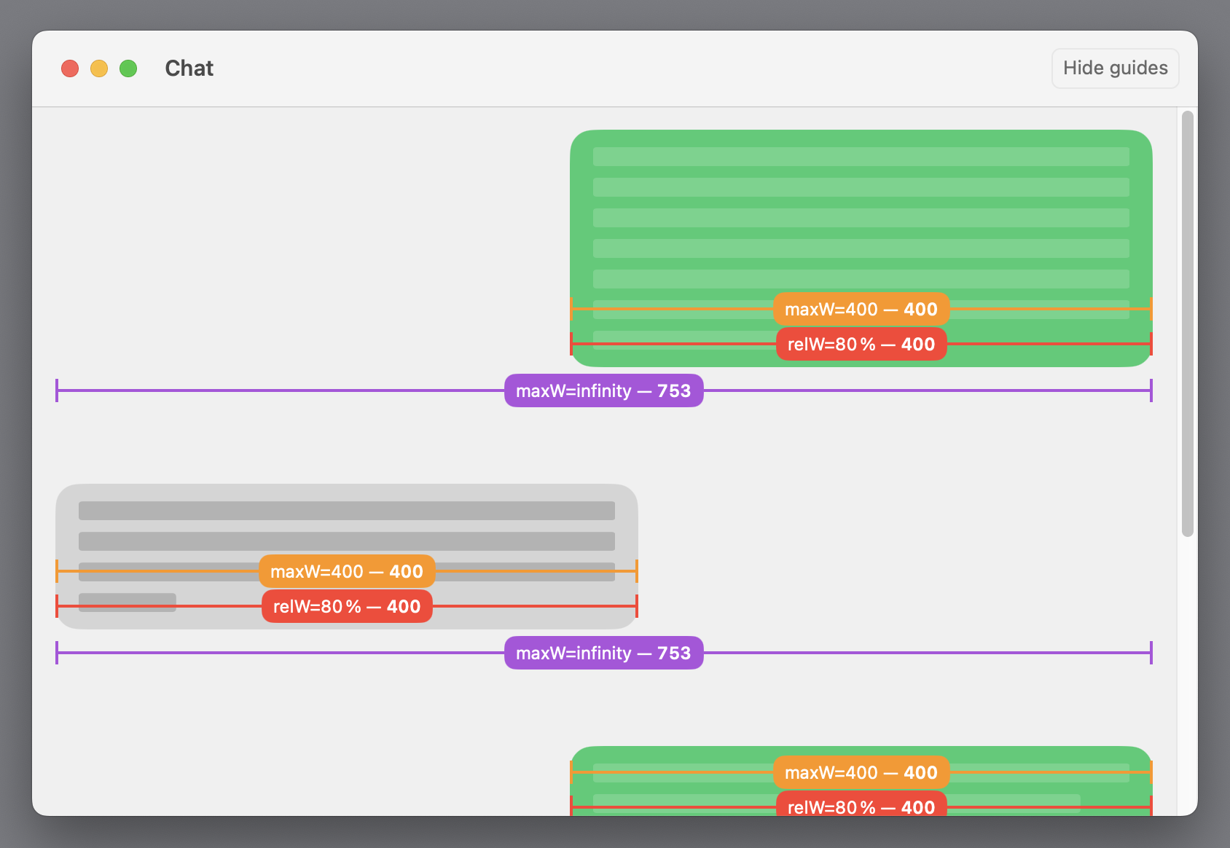The width and height of the screenshot is (1230, 848).
Task: Click the orange maxW=400 label in the bottom green bubble
Action: 861,773
